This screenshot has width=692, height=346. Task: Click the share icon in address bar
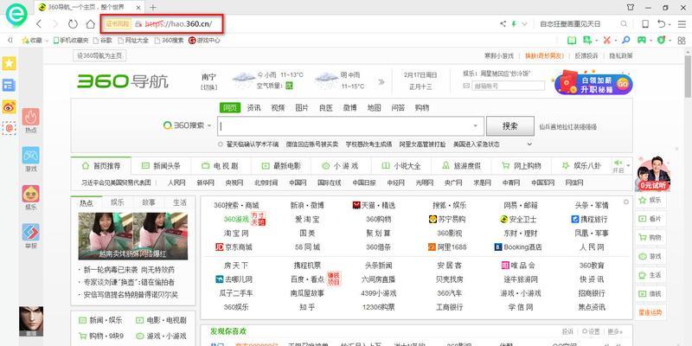pos(503,24)
